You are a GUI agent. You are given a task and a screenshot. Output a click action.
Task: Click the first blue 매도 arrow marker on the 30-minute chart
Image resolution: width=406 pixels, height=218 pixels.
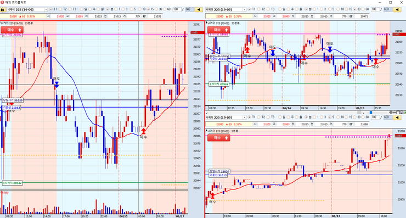tap(273, 53)
